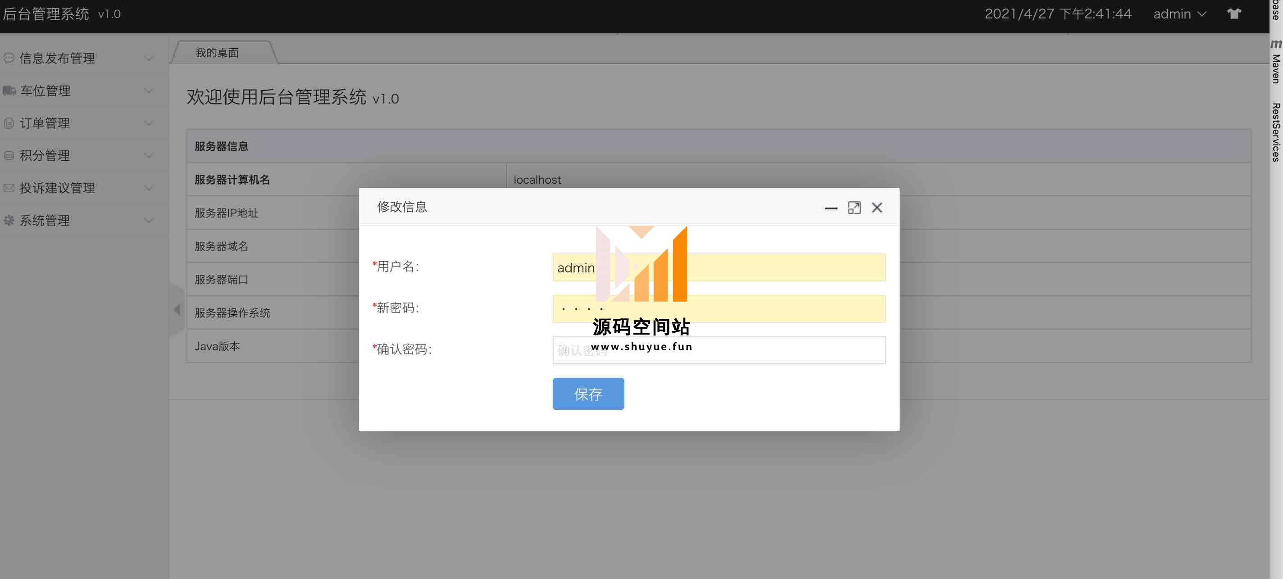The image size is (1283, 579).
Task: Expand the 信息发布管理 menu chevron
Action: 148,58
